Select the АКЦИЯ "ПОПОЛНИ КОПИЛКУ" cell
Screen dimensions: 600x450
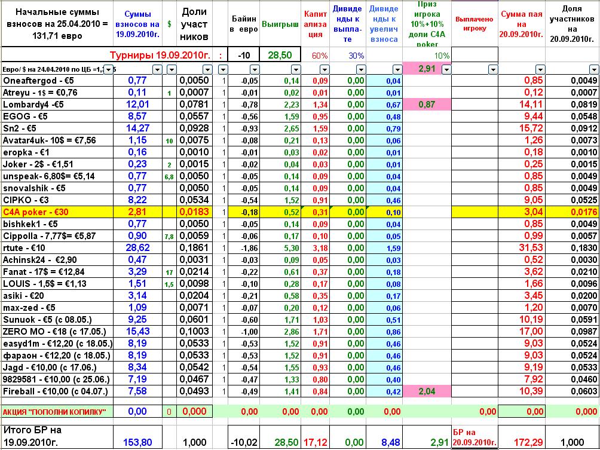[57, 412]
